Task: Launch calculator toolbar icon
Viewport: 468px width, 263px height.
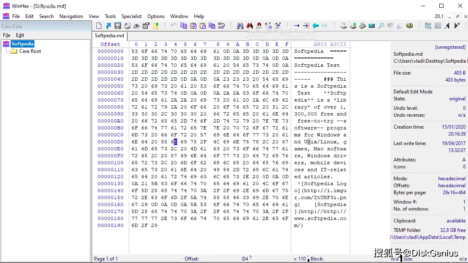Action: [x=371, y=26]
